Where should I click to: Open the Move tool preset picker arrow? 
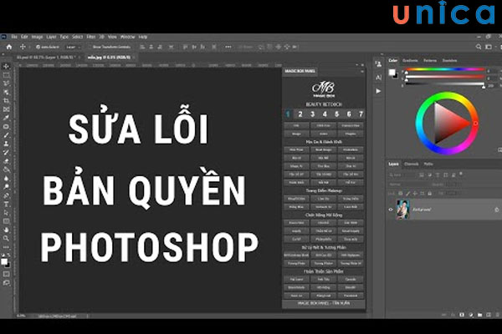pyautogui.click(x=29, y=48)
